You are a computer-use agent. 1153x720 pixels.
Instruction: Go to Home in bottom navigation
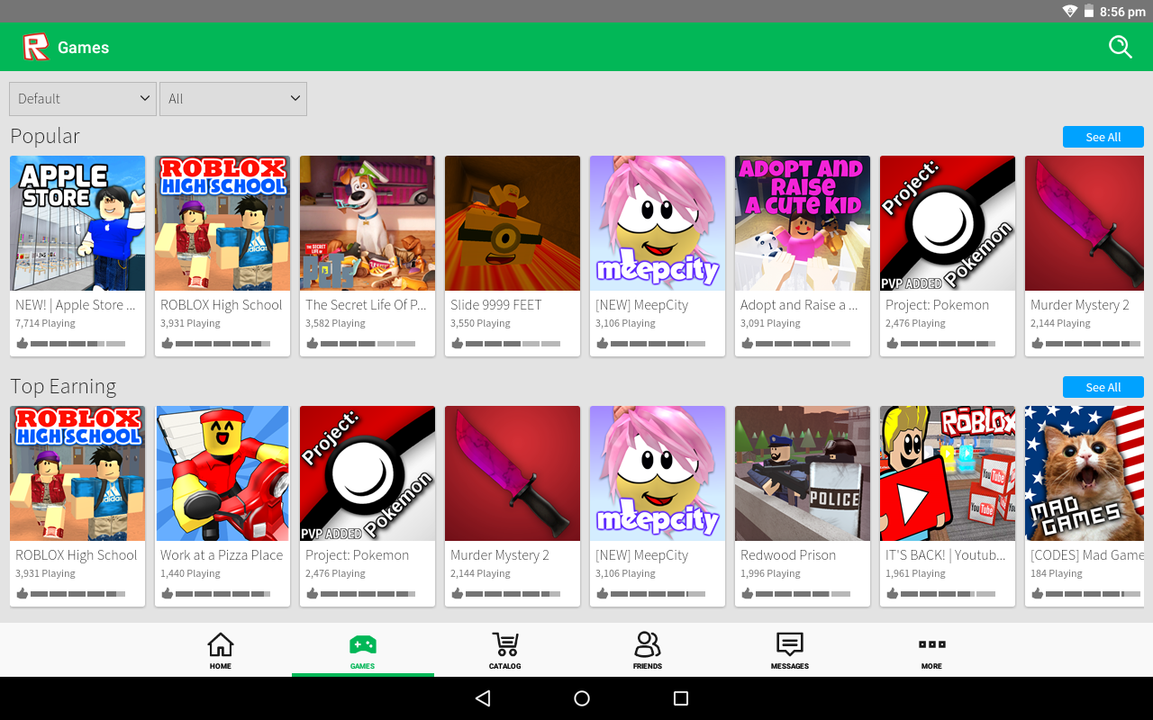coord(220,651)
